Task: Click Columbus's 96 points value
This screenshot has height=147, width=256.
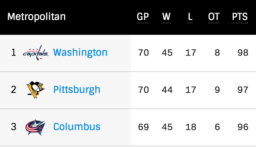Action: tap(243, 127)
